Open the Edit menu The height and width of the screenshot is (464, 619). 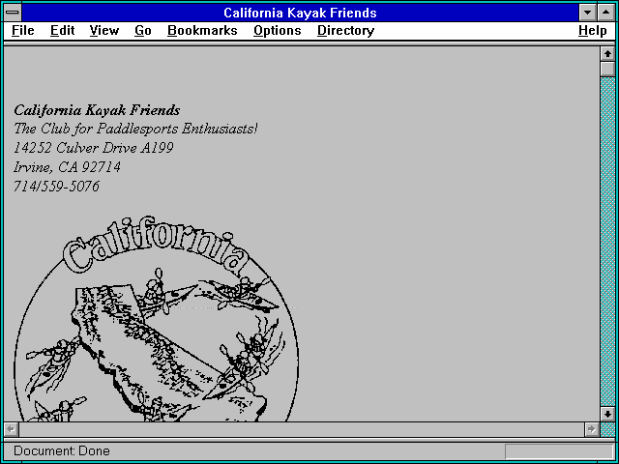[x=62, y=31]
